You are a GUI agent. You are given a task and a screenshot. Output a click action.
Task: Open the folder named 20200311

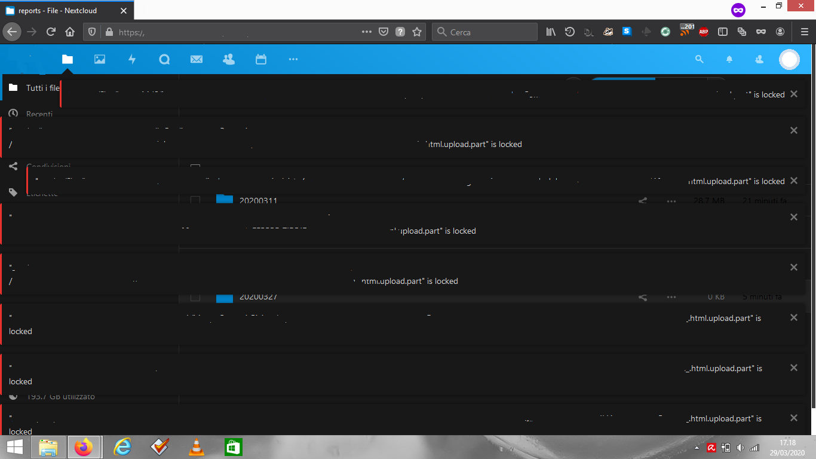pos(258,201)
